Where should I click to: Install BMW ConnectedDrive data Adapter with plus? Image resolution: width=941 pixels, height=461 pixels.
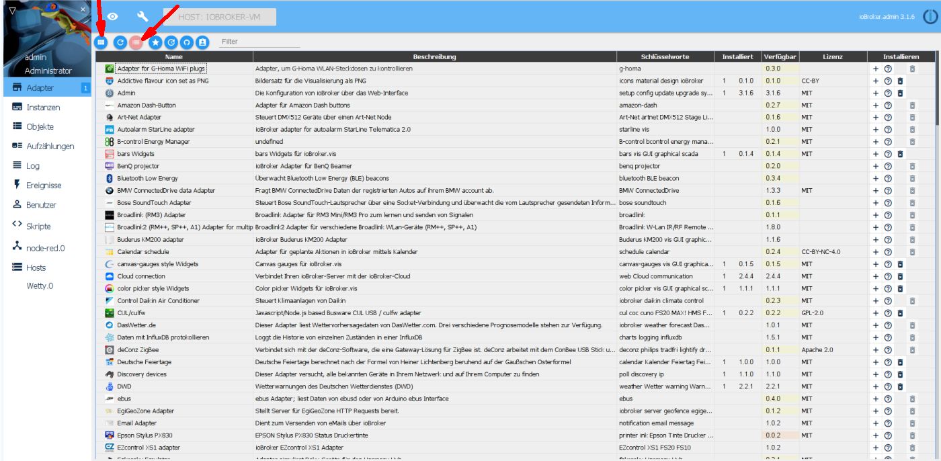876,191
